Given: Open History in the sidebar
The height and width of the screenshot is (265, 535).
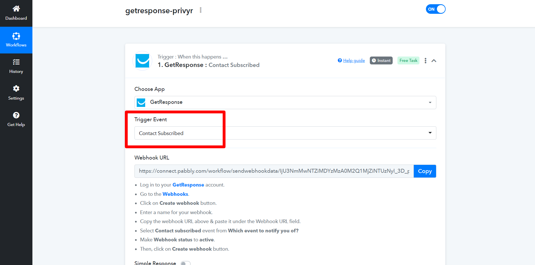Looking at the screenshot, I should click(x=16, y=67).
